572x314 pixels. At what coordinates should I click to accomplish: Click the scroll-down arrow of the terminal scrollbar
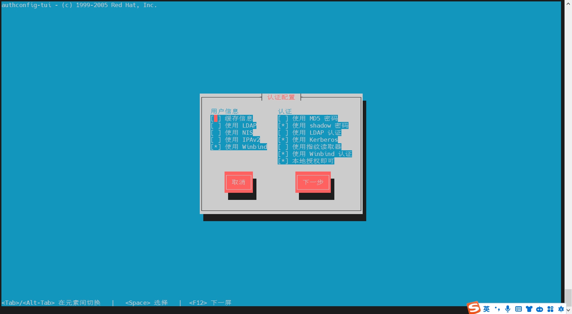(568, 310)
